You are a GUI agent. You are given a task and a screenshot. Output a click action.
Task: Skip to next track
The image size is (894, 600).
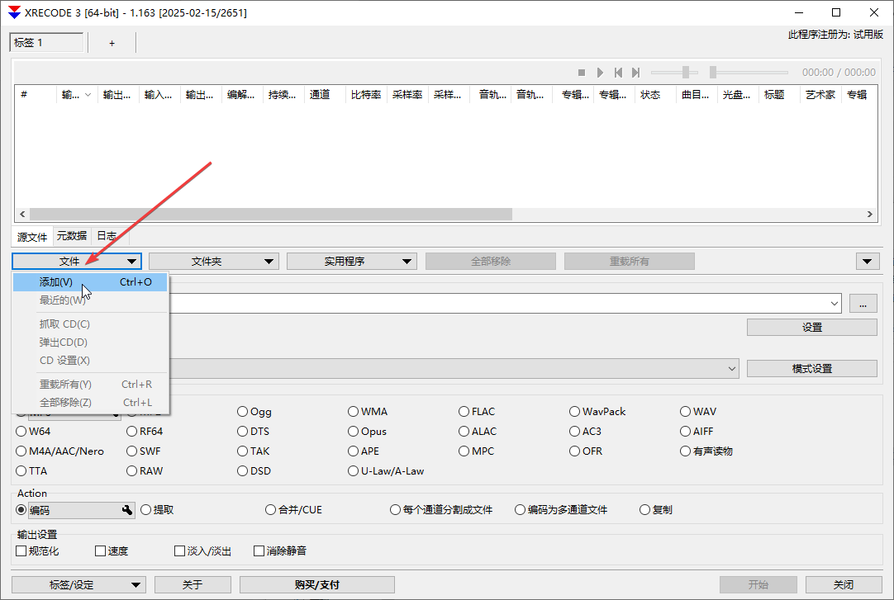coord(635,73)
